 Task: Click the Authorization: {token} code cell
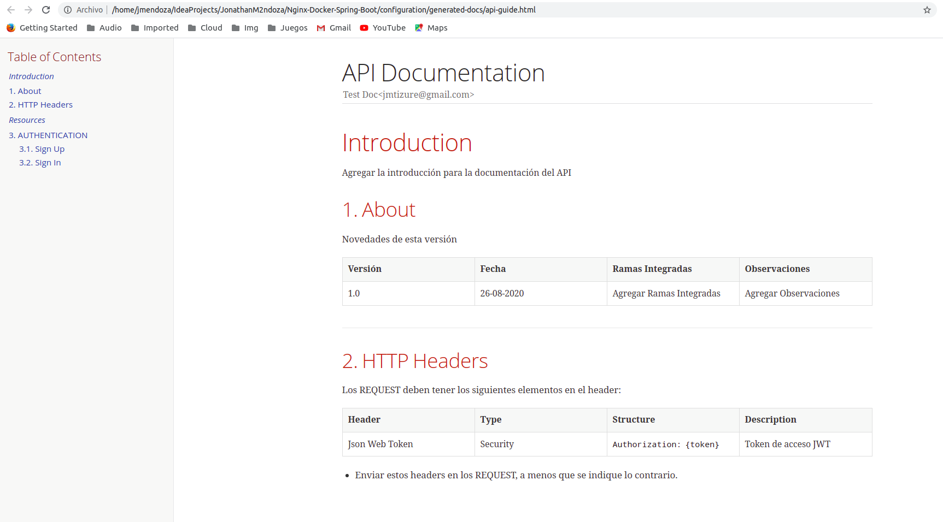tap(673, 444)
